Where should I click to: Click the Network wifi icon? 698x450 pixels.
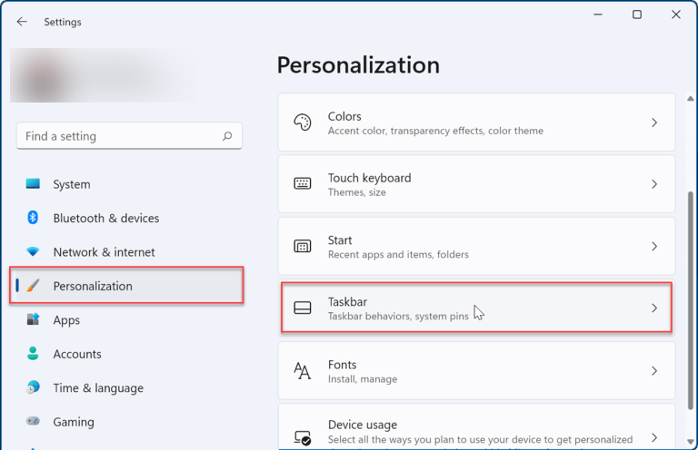coord(33,252)
